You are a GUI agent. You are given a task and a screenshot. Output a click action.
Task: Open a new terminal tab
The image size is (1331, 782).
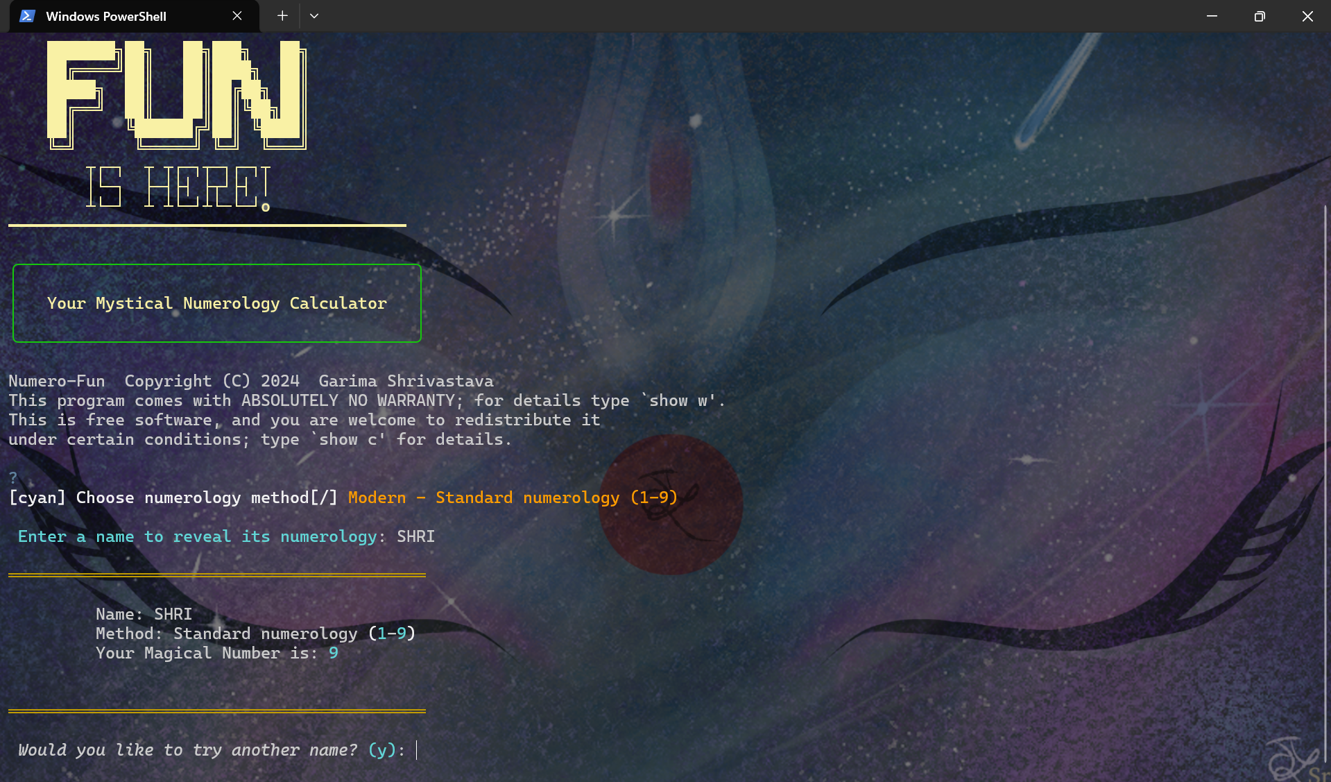pos(282,16)
